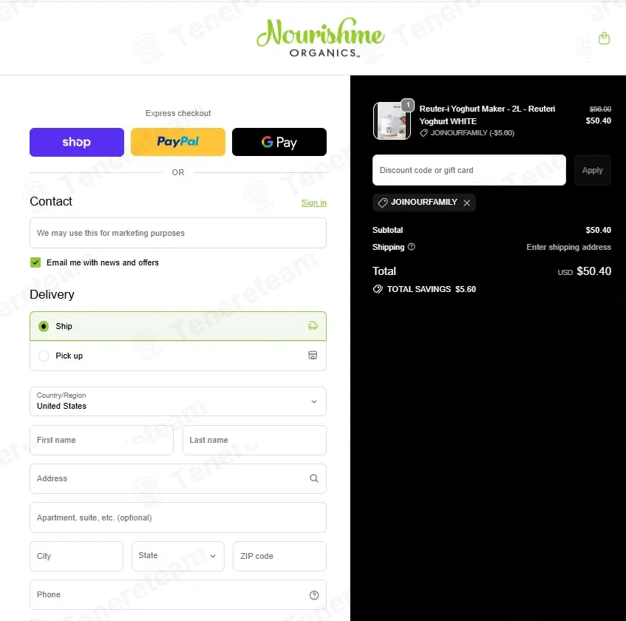Open the Country/Region dropdown
626x621 pixels.
[178, 401]
